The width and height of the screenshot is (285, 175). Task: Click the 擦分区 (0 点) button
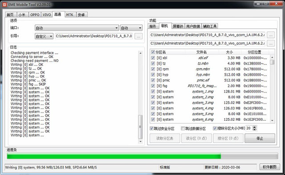point(228,138)
